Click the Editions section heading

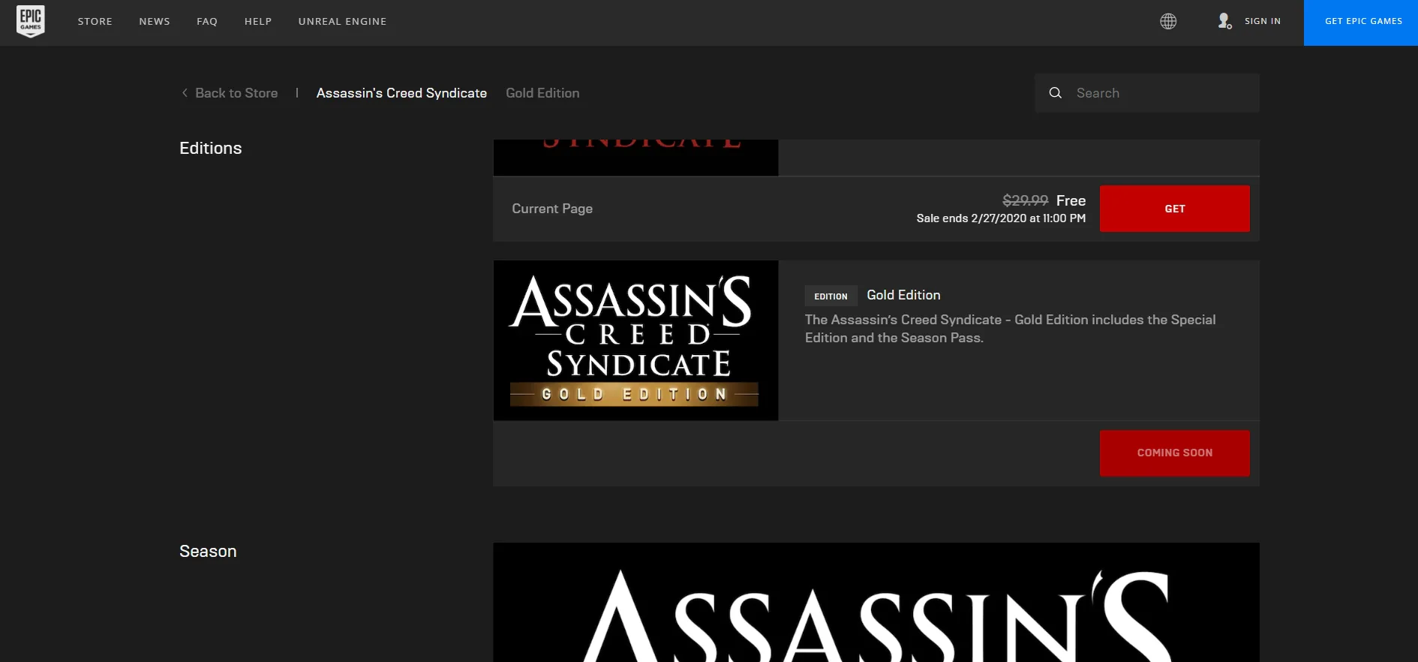click(x=211, y=148)
